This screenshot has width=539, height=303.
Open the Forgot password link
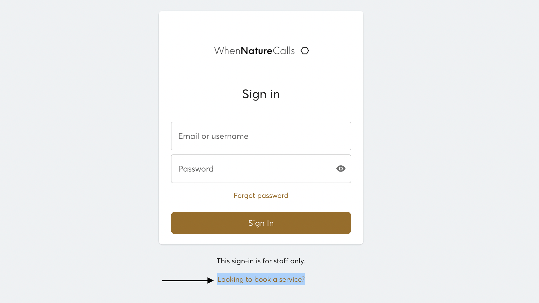coord(261,196)
